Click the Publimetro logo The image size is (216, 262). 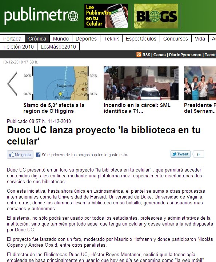pyautogui.click(x=41, y=16)
